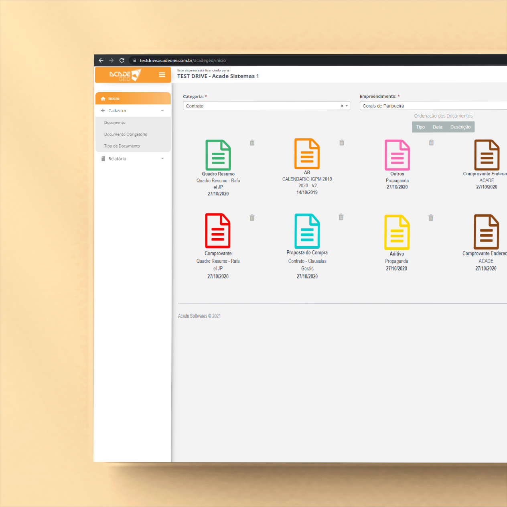Open the Categoria dropdown arrow
Screen dimensions: 507x507
(x=347, y=106)
